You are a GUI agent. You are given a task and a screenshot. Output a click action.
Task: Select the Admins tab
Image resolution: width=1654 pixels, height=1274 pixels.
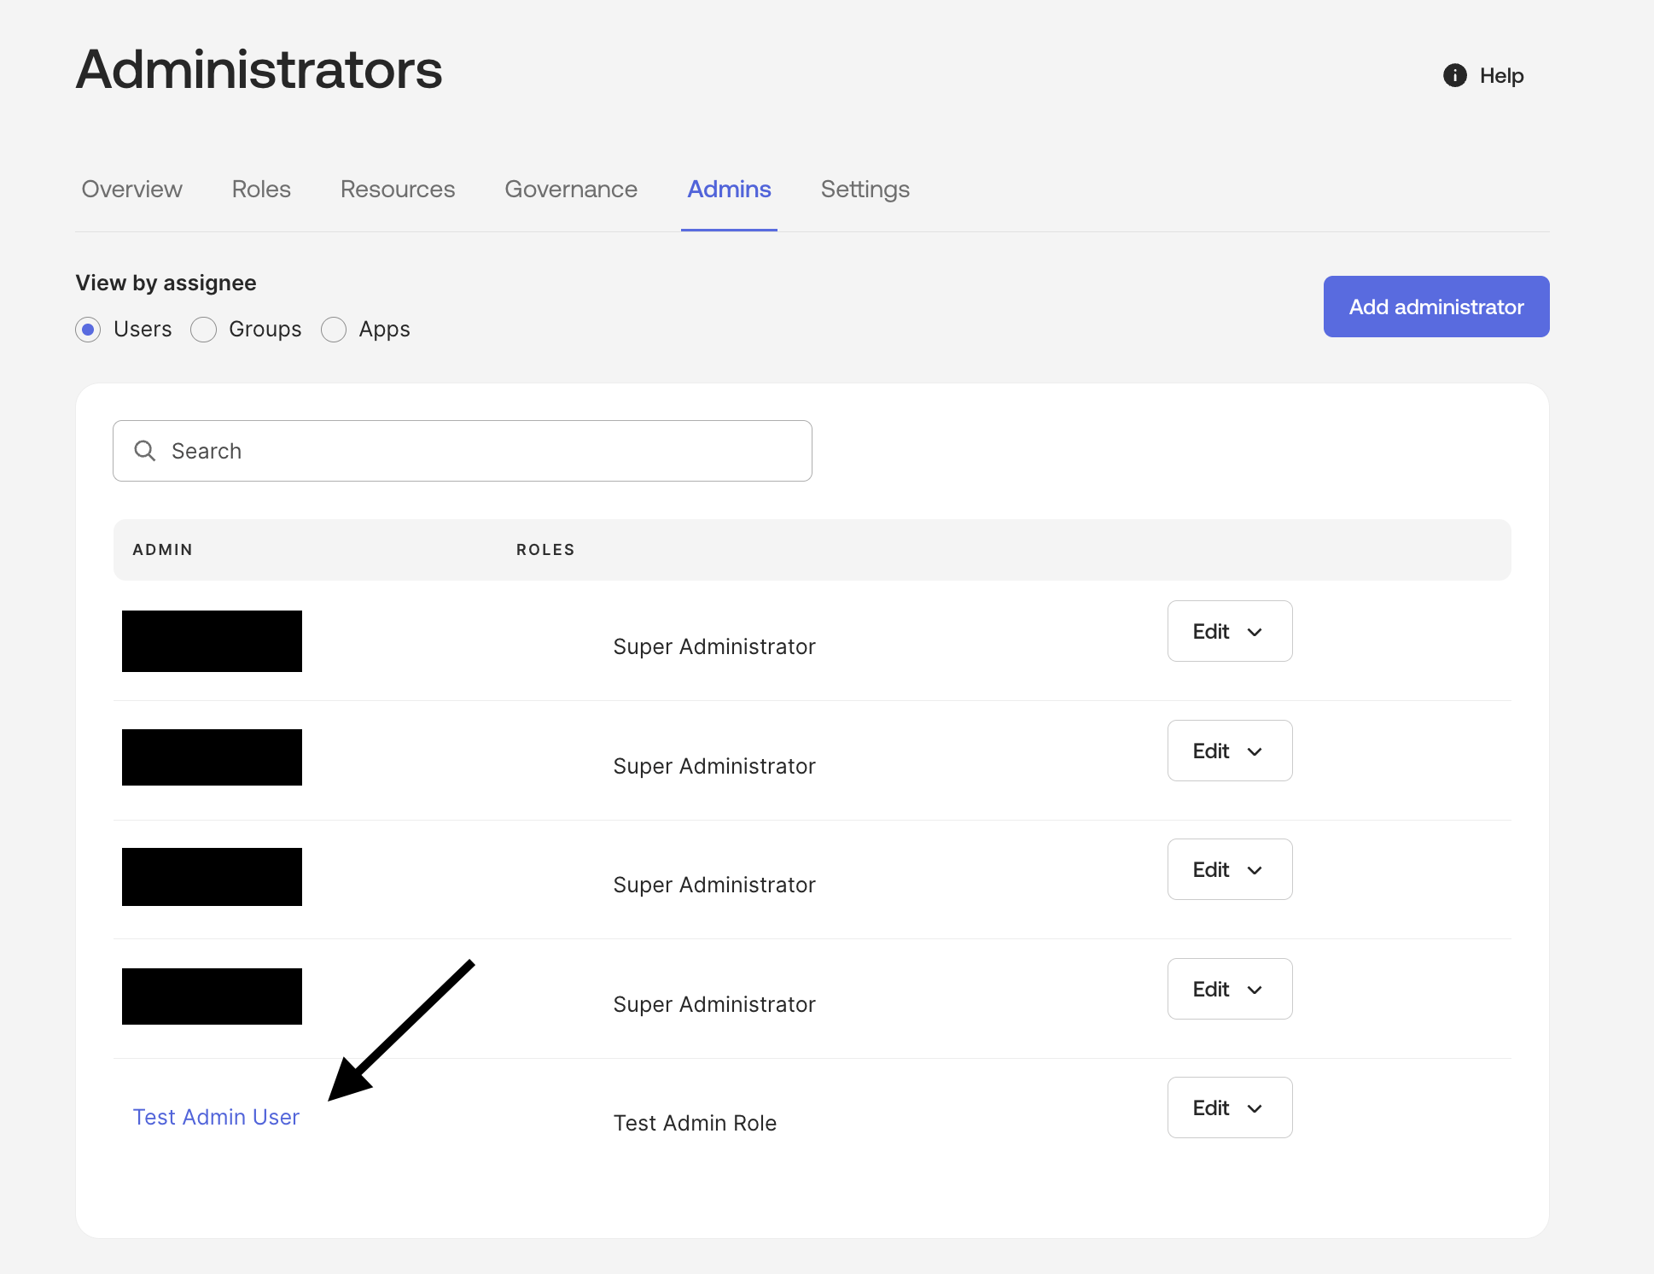pyautogui.click(x=729, y=189)
